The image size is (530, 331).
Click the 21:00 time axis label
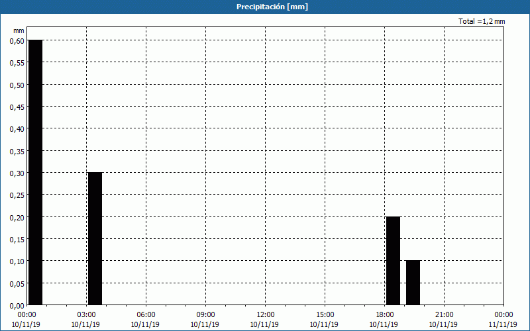tap(444, 315)
